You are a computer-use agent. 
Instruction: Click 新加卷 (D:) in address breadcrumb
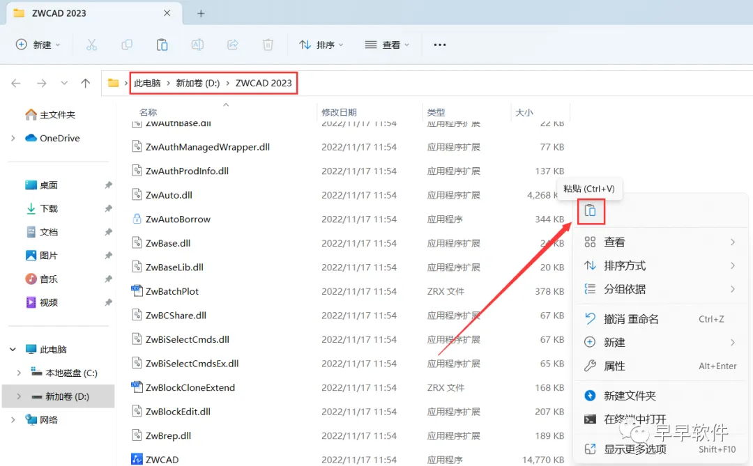(198, 83)
